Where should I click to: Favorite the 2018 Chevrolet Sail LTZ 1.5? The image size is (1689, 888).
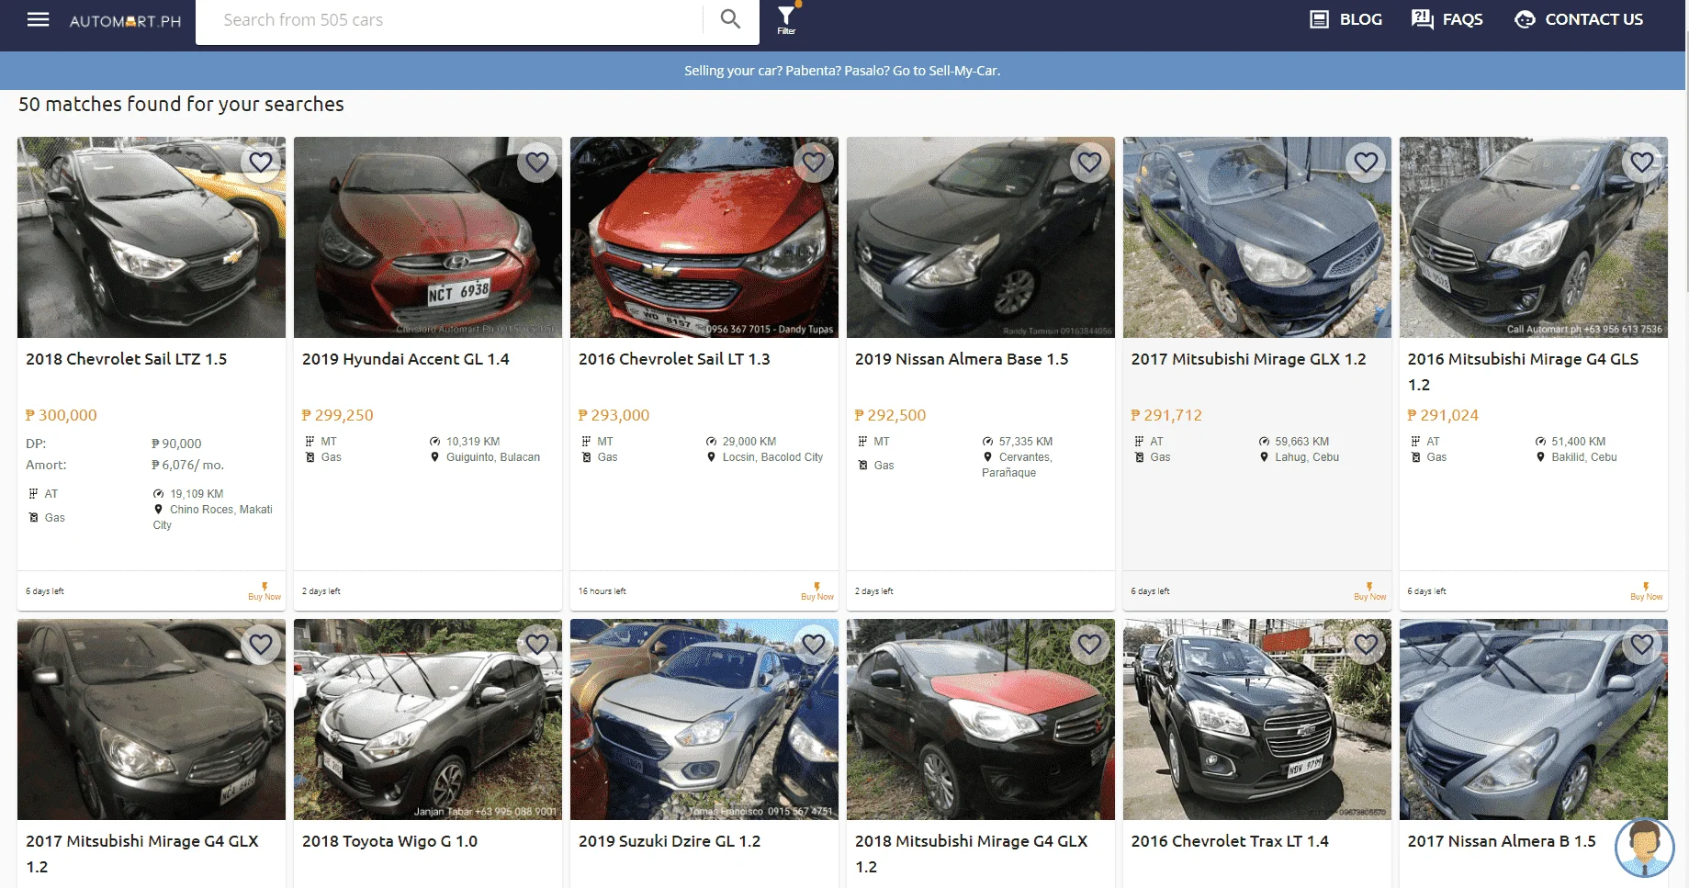261,163
